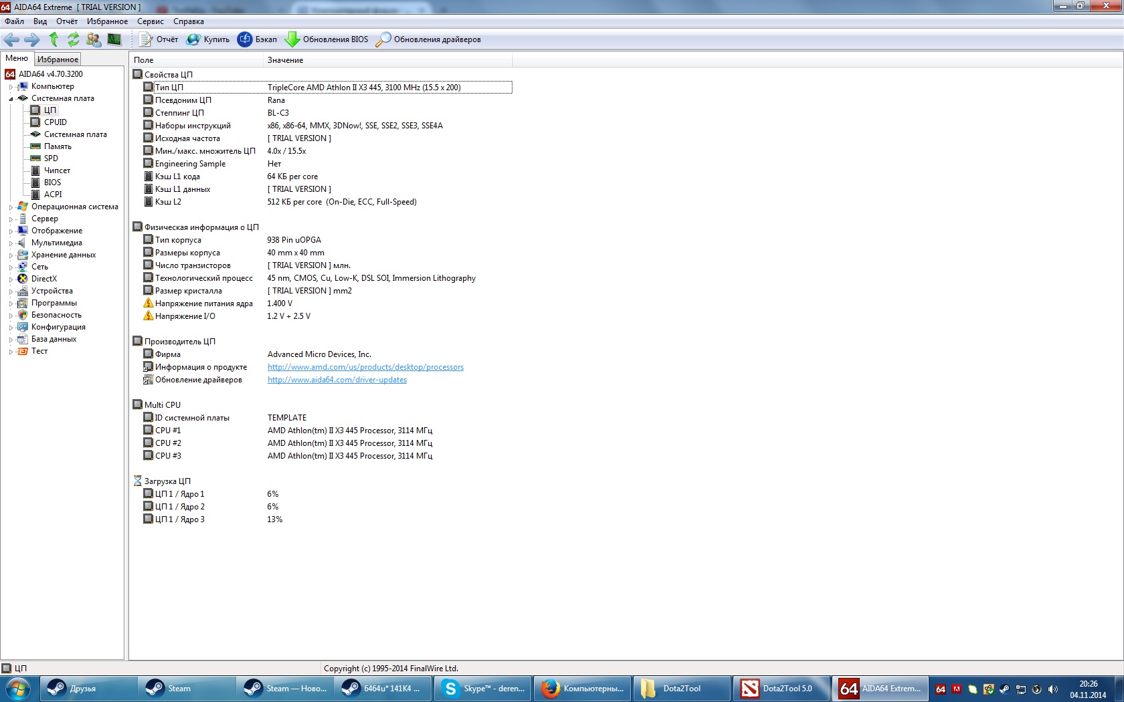1124x702 pixels.
Task: Open the Справка menu
Action: tap(189, 21)
